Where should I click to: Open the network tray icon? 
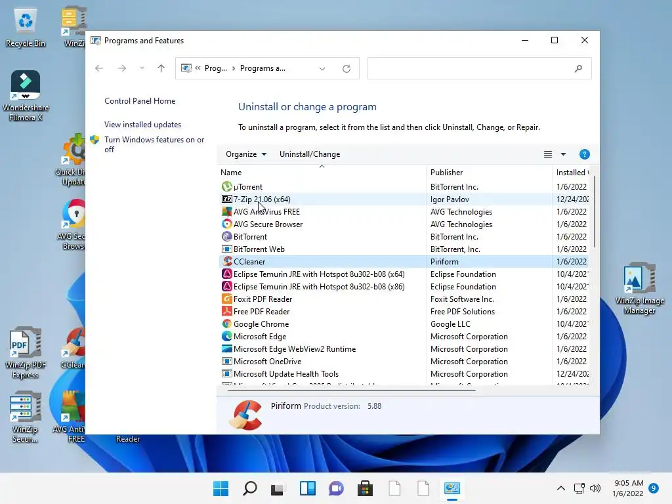579,488
